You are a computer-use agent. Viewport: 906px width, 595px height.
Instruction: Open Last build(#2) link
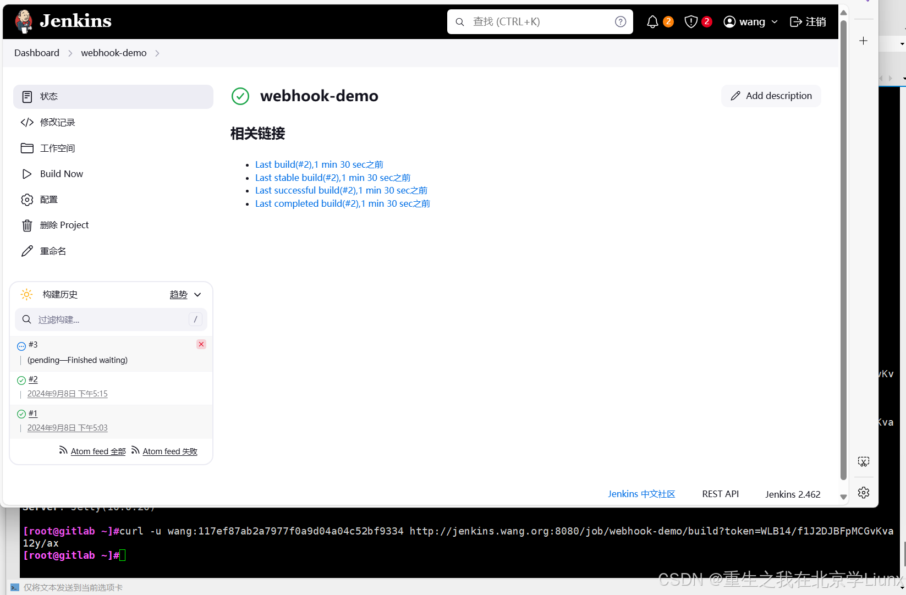pyautogui.click(x=319, y=164)
